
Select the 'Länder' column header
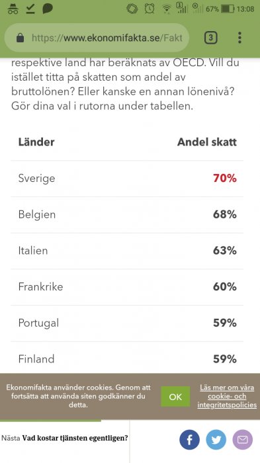pyautogui.click(x=36, y=142)
